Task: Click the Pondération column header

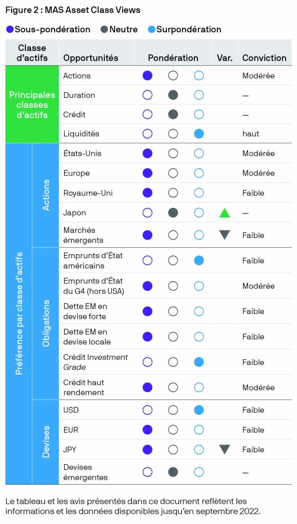Action: [173, 58]
